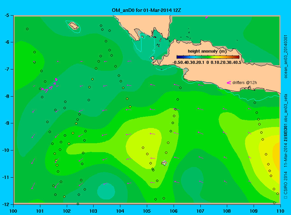Image resolution: width=291 pixels, height=215 pixels.
Task: Click the '-10' latitude axis label
Action: [x=6, y=150]
